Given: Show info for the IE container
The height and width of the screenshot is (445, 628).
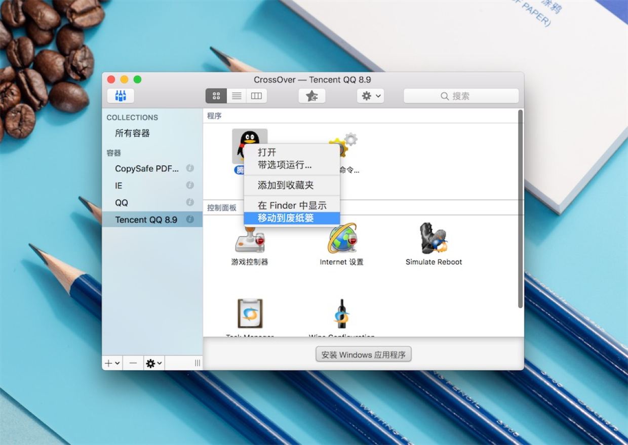Looking at the screenshot, I should tap(190, 186).
